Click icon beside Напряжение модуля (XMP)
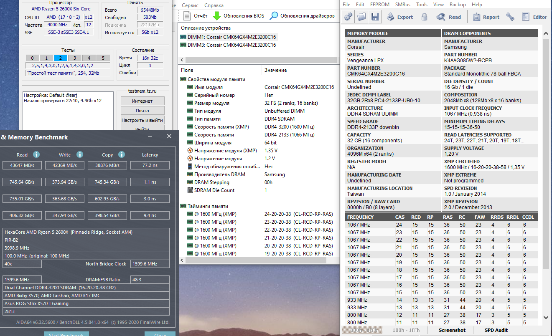Screen dimensions: 552x336 click(x=190, y=151)
